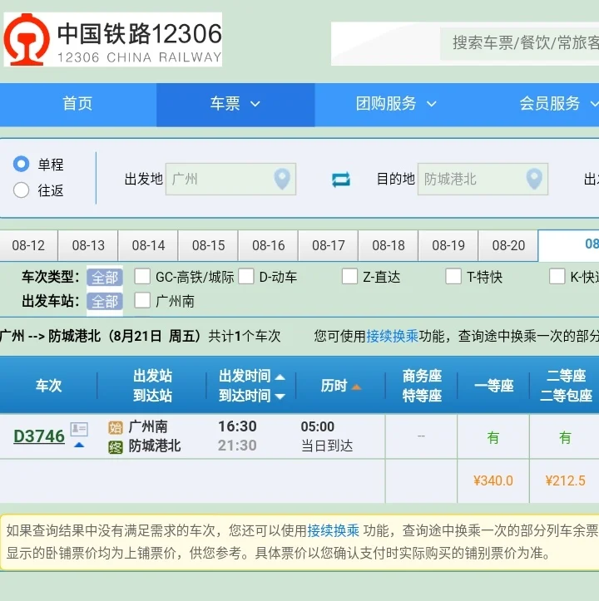Check GC-高铁/城际 train type

[x=142, y=276]
